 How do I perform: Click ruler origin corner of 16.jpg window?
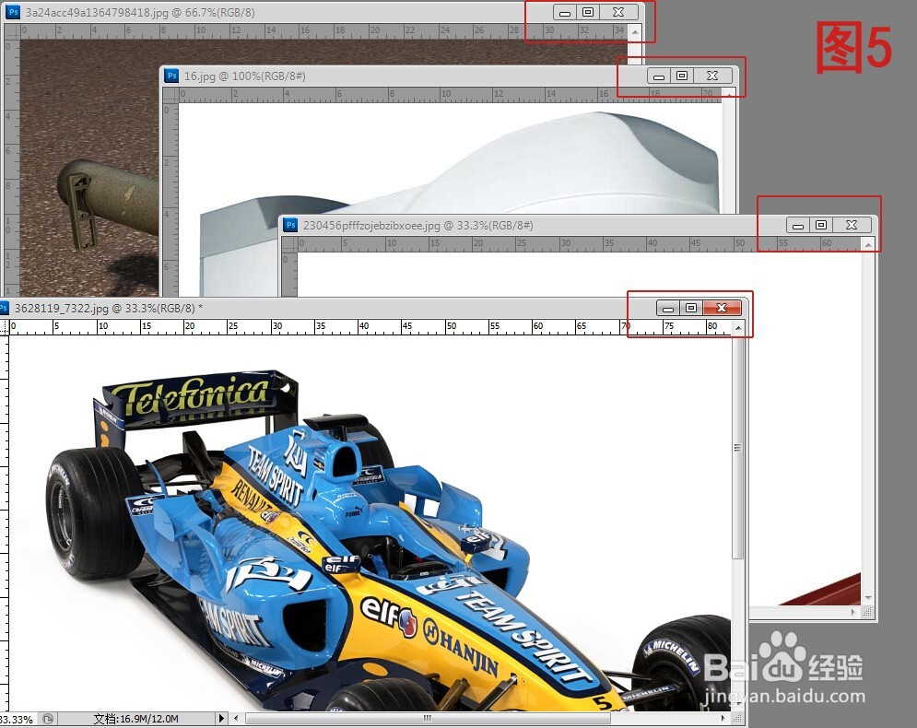point(170,95)
